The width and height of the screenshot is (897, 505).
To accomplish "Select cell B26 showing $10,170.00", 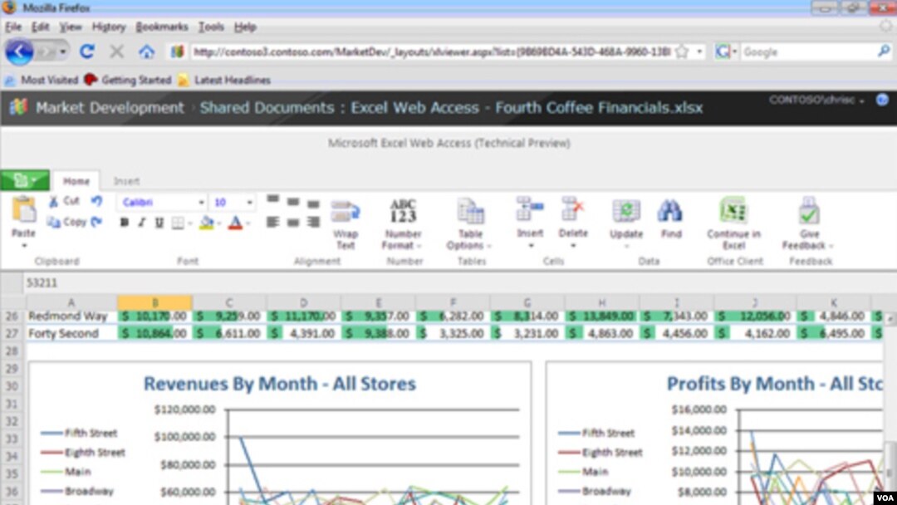I will click(154, 316).
